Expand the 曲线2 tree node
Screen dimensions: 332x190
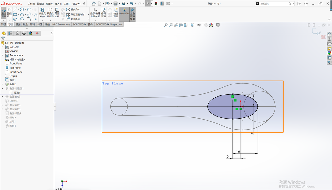pyautogui.click(x=2, y=84)
